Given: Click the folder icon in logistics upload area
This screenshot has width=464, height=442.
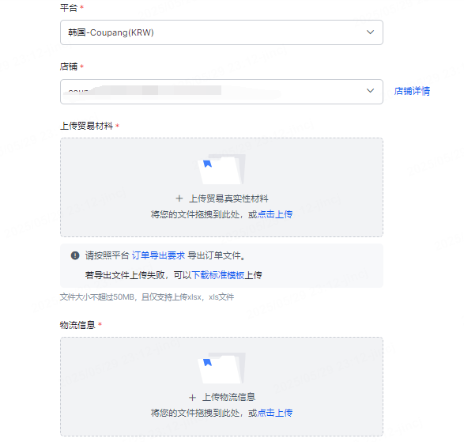Looking at the screenshot, I should pos(221,368).
